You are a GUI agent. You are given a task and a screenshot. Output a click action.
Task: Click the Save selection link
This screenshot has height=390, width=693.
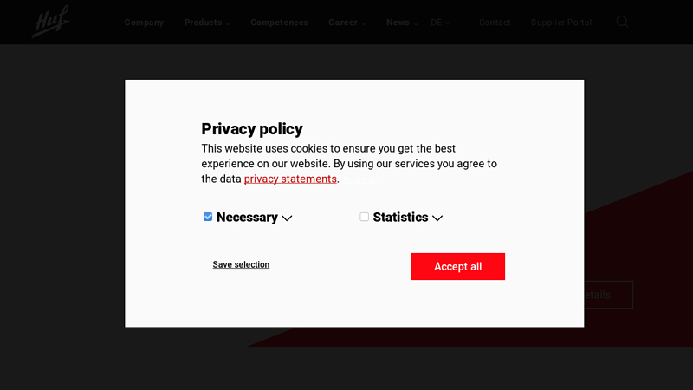tap(241, 264)
